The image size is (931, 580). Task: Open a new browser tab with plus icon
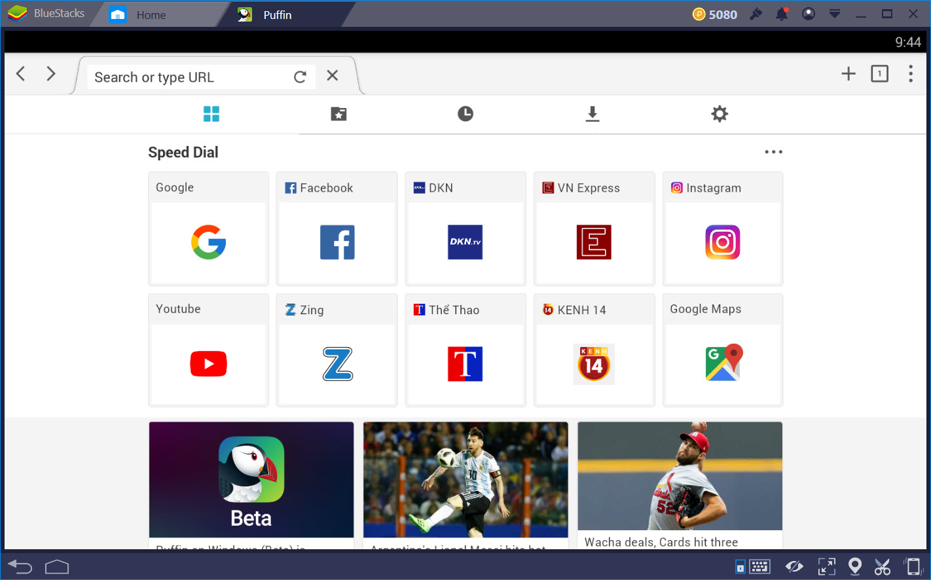[849, 74]
